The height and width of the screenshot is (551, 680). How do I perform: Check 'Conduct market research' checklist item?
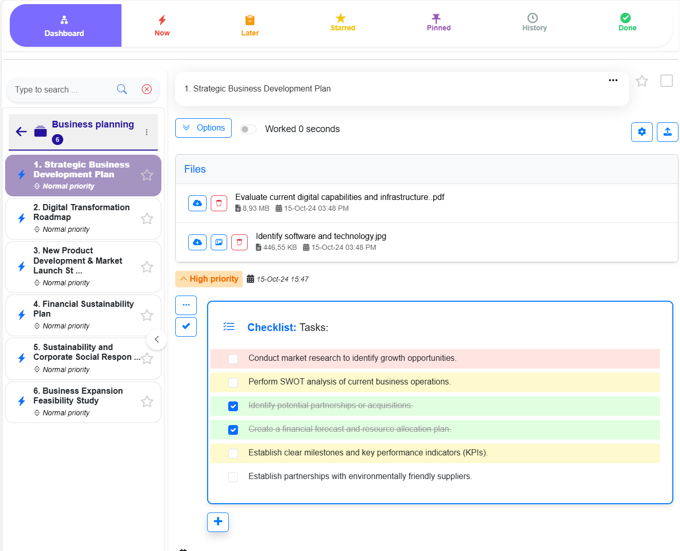pyautogui.click(x=233, y=359)
